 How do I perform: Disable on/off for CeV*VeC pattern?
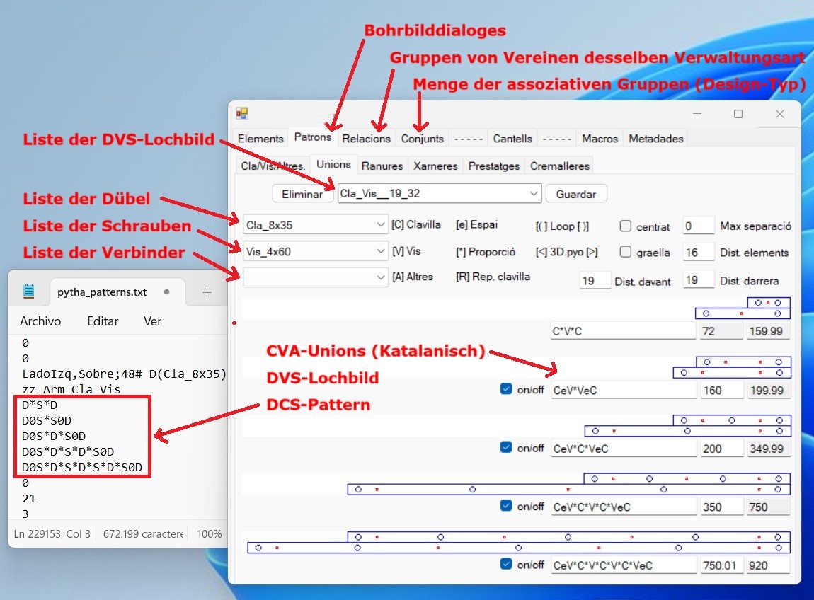tap(506, 388)
